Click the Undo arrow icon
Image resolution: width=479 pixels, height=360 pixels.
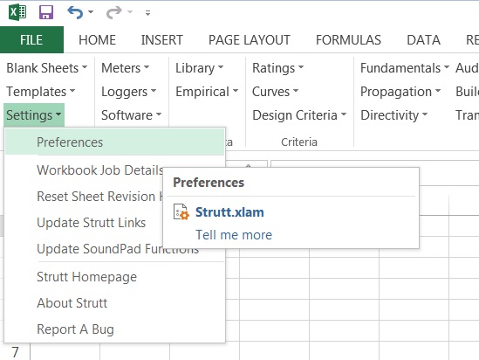click(75, 12)
